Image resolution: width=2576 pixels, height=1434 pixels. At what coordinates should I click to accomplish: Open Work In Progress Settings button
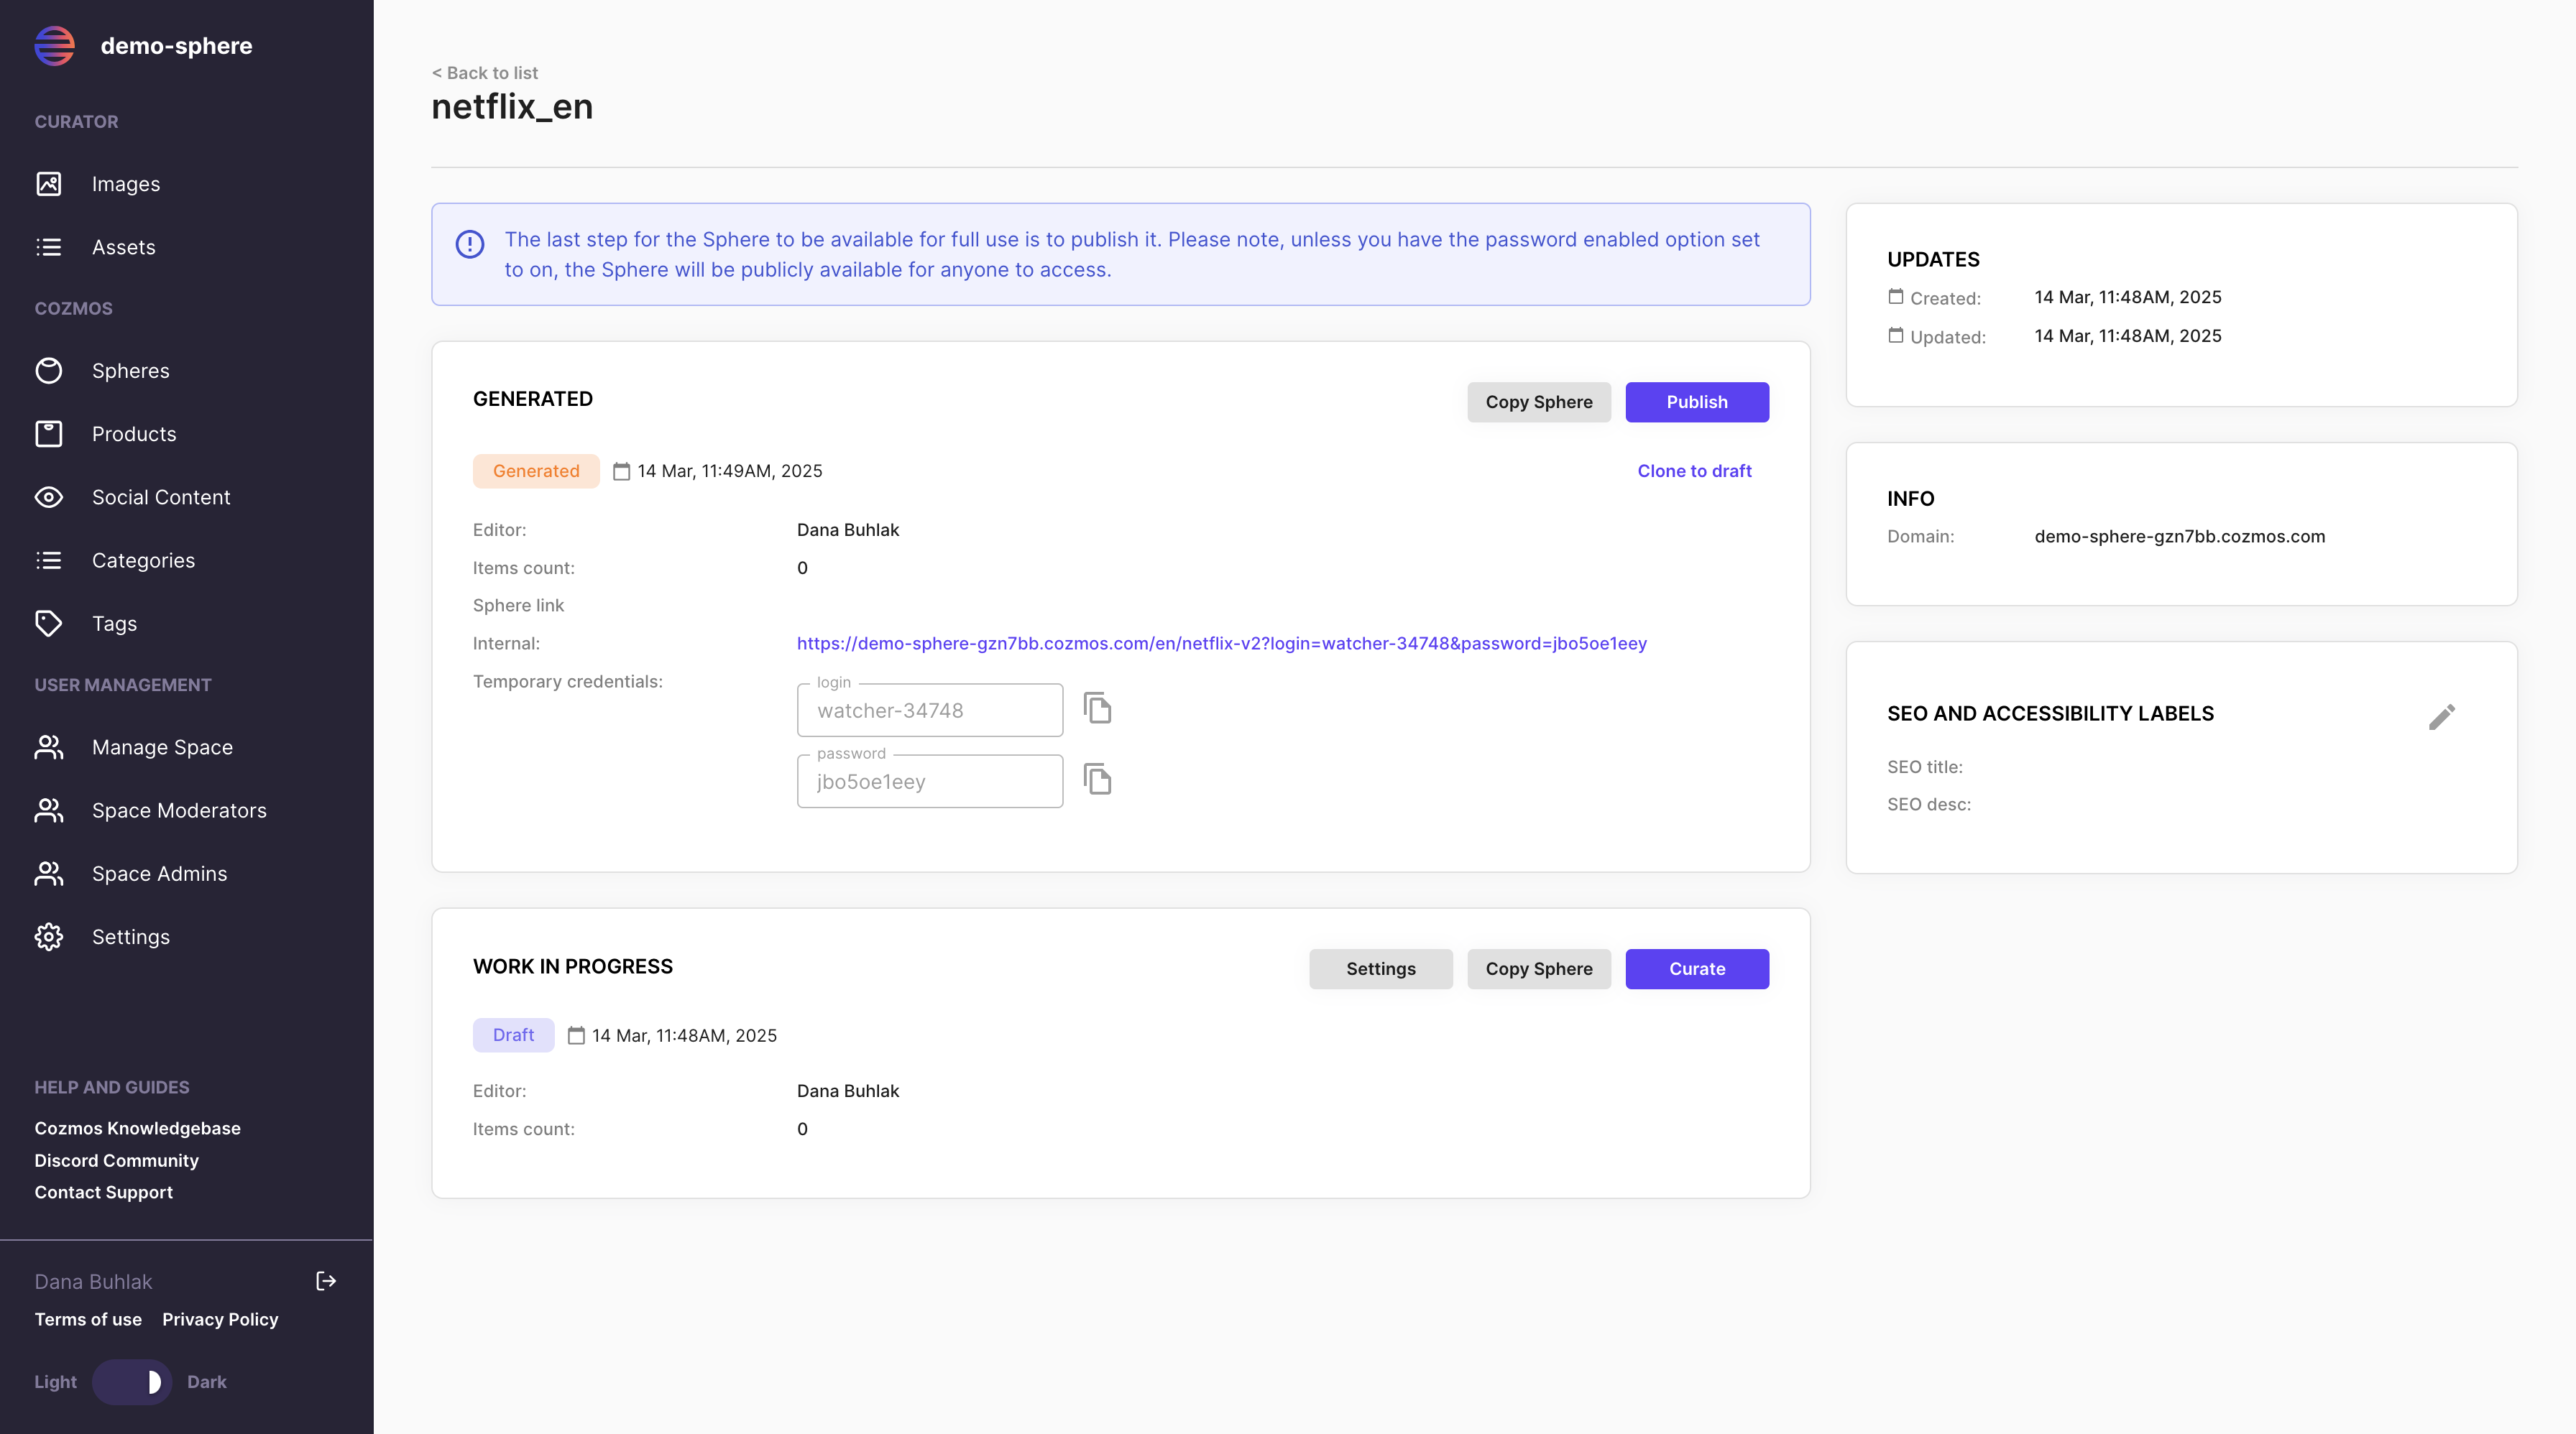coord(1380,969)
